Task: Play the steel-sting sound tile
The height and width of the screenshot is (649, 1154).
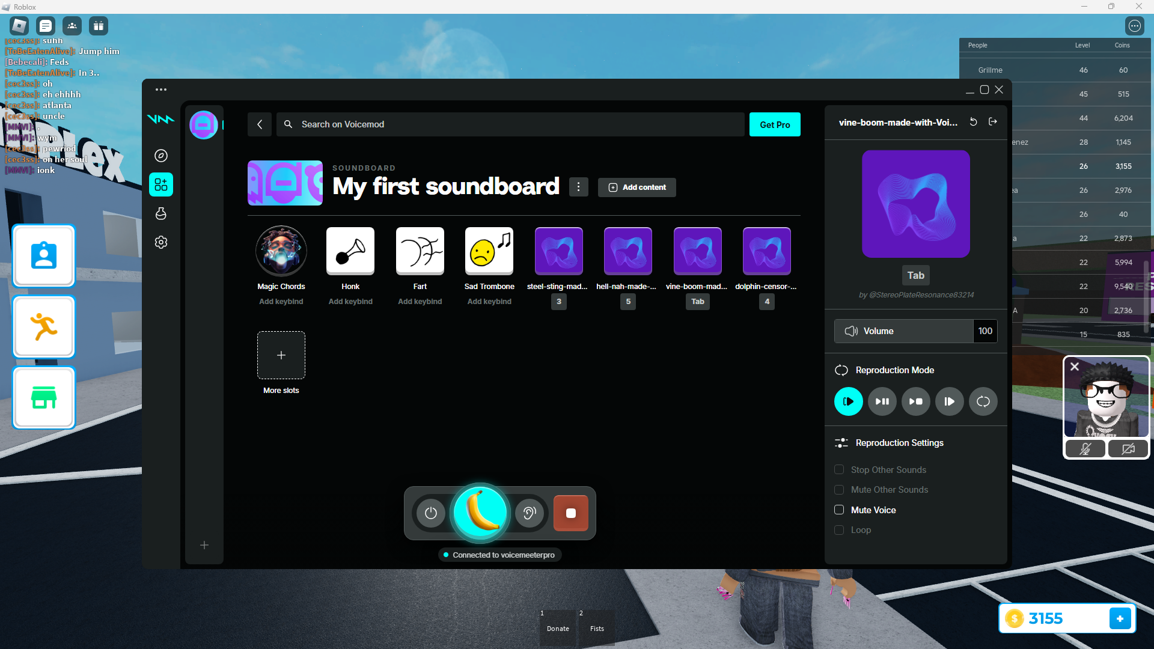Action: click(559, 251)
